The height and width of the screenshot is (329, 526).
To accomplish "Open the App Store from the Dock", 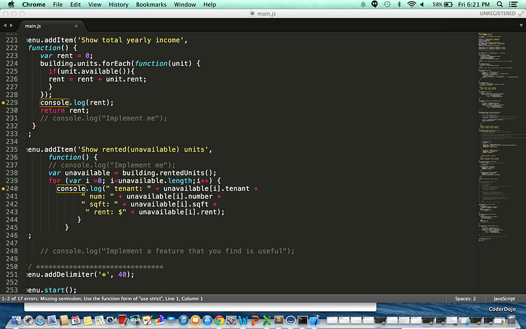I will click(207, 320).
